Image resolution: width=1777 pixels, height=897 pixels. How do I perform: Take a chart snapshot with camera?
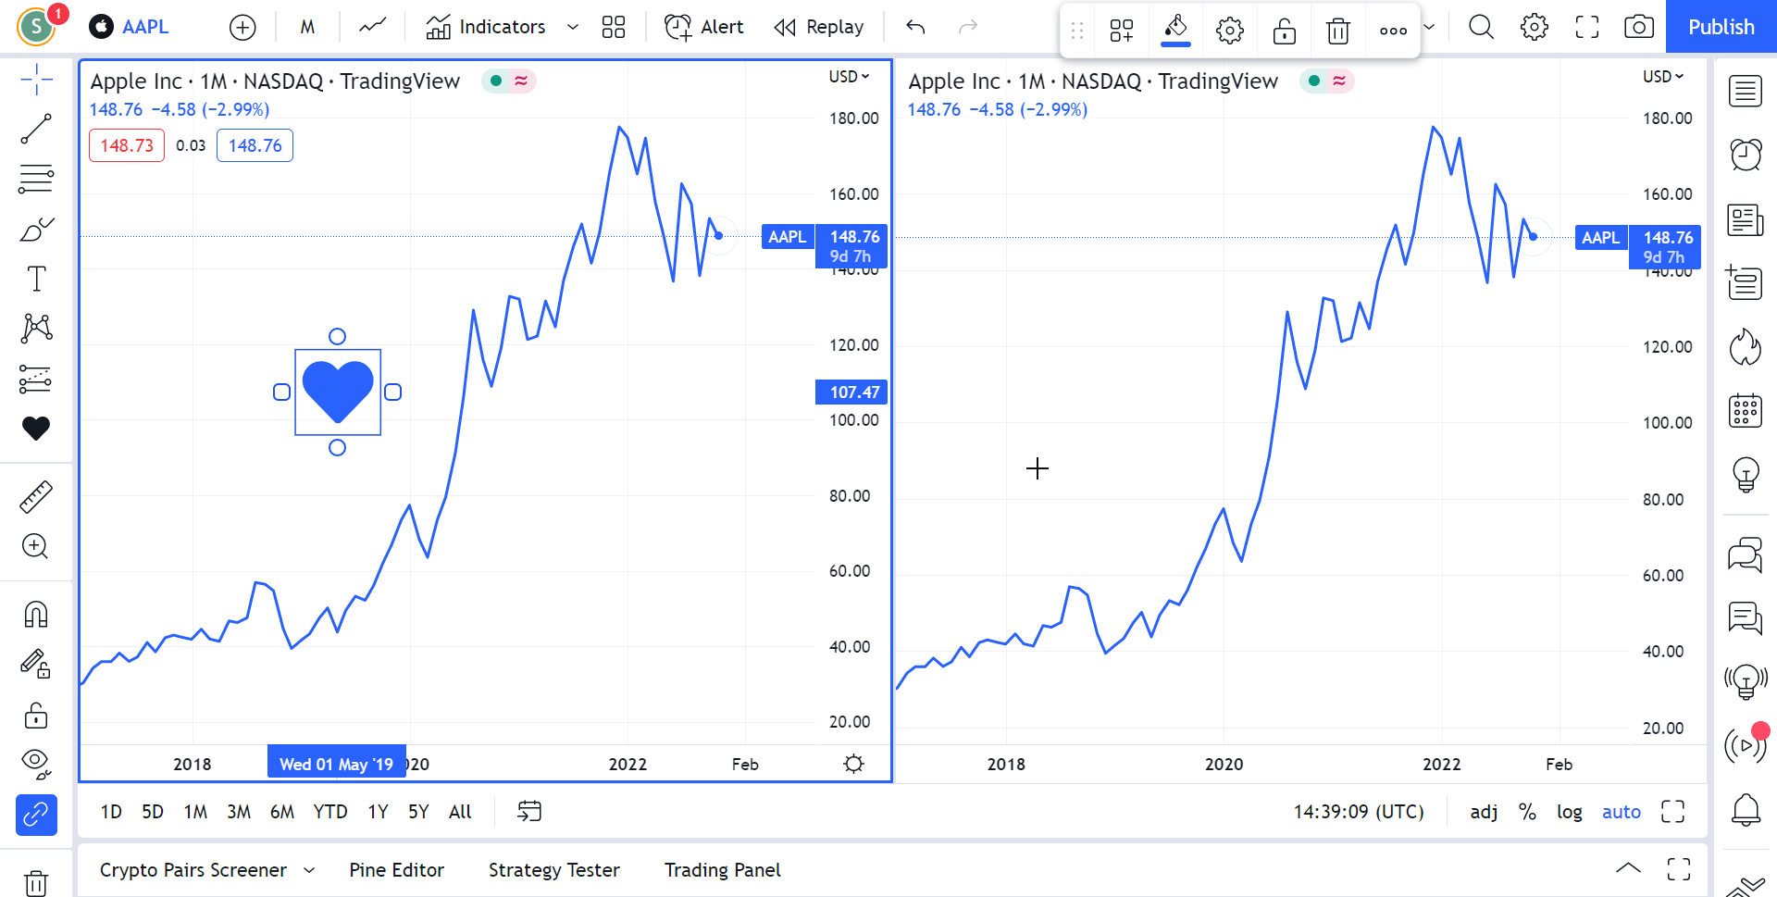tap(1639, 27)
